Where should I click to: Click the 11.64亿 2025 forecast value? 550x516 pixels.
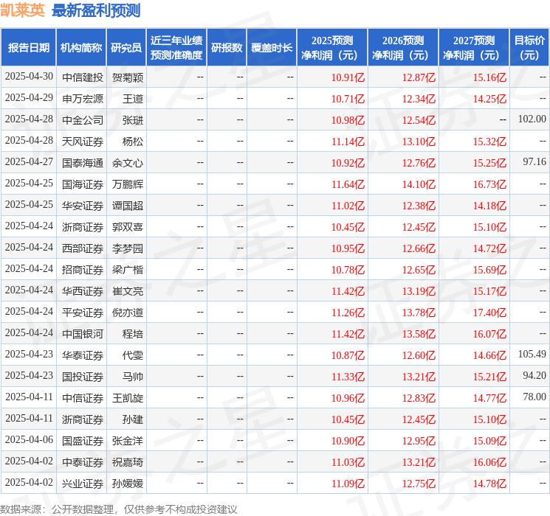coord(348,184)
